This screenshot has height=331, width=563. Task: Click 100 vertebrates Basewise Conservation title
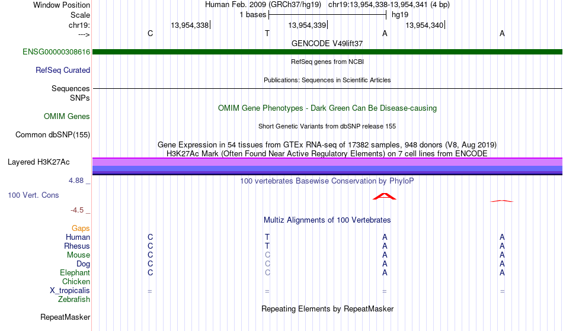pos(327,181)
